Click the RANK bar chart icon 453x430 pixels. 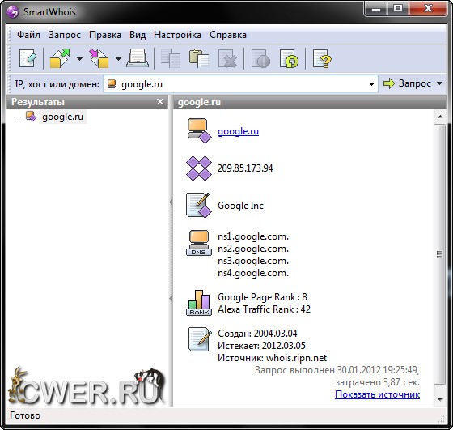click(x=199, y=303)
